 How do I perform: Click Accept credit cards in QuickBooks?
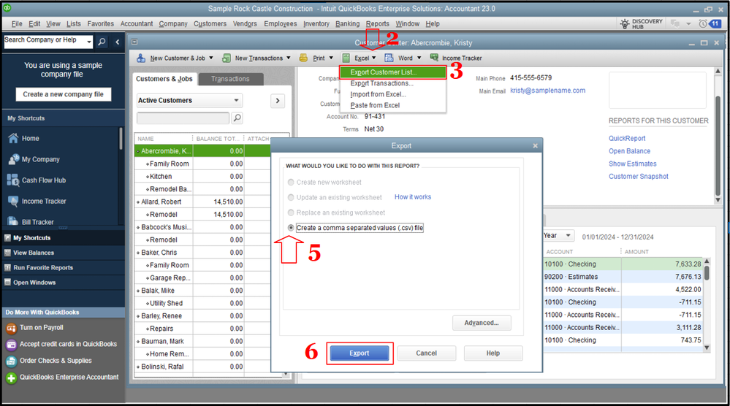68,344
